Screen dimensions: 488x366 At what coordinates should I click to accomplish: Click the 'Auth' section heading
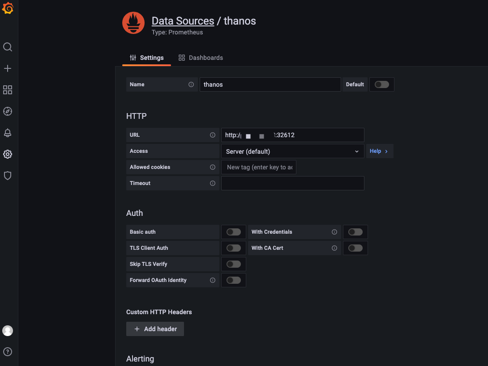[x=134, y=213]
